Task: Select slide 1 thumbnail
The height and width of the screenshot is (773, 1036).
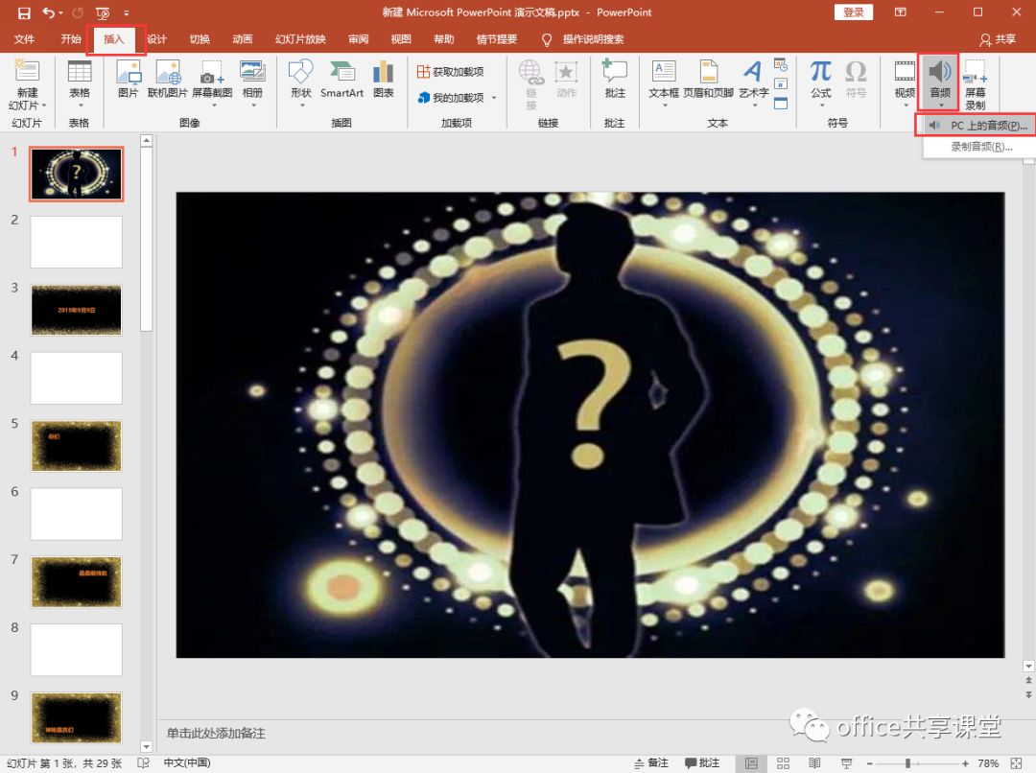Action: pyautogui.click(x=77, y=174)
